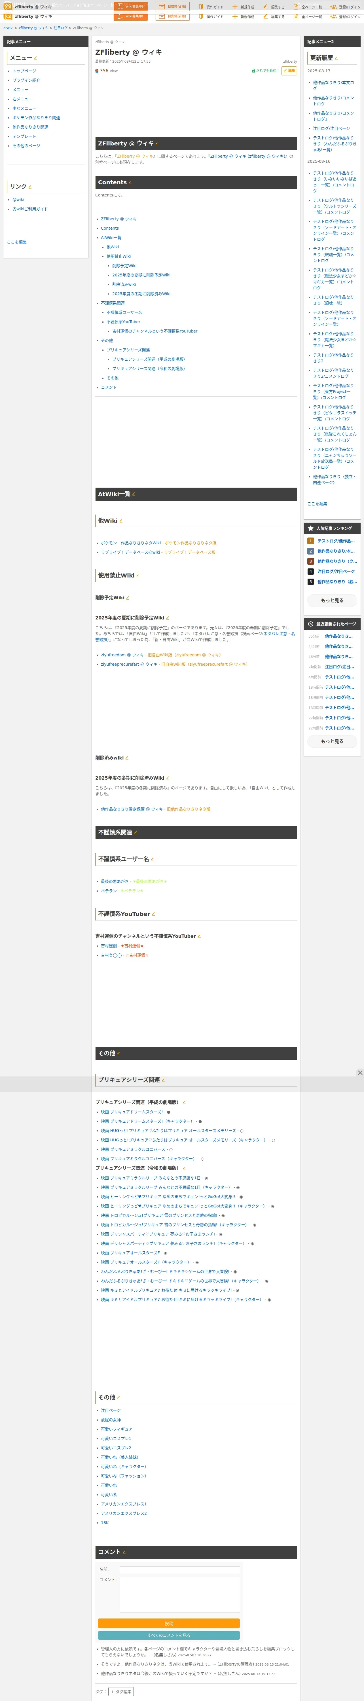Click edit pencil next to 使用禁止Wiki heading

[137, 576]
